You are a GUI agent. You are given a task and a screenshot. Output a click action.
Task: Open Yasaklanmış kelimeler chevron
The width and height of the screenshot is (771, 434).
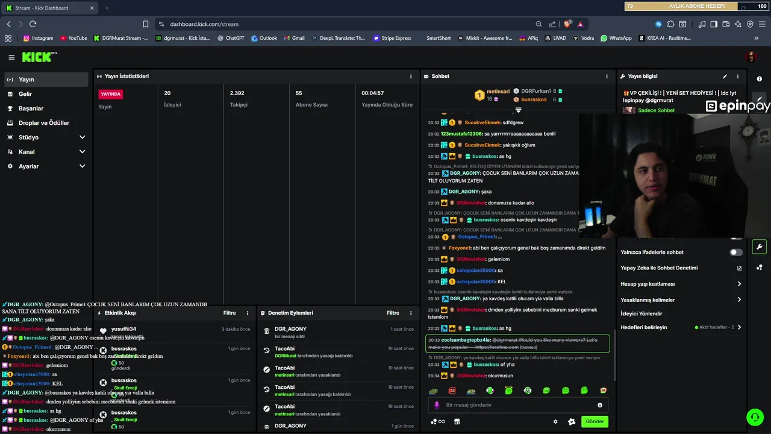point(739,300)
